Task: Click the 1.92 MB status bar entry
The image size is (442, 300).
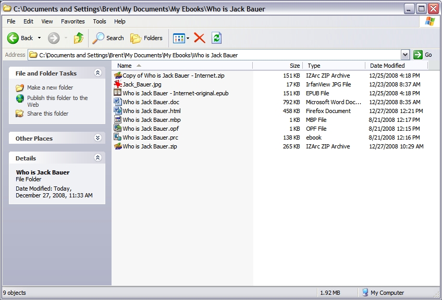Action: point(330,293)
